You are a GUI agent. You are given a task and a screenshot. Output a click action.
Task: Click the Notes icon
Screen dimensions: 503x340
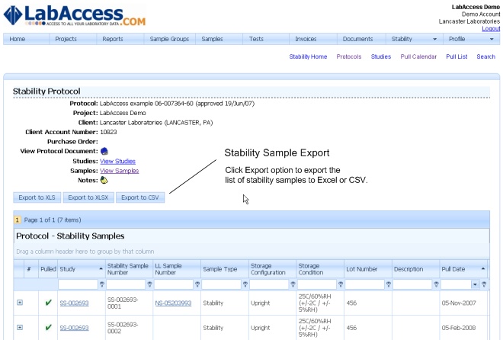tap(104, 180)
